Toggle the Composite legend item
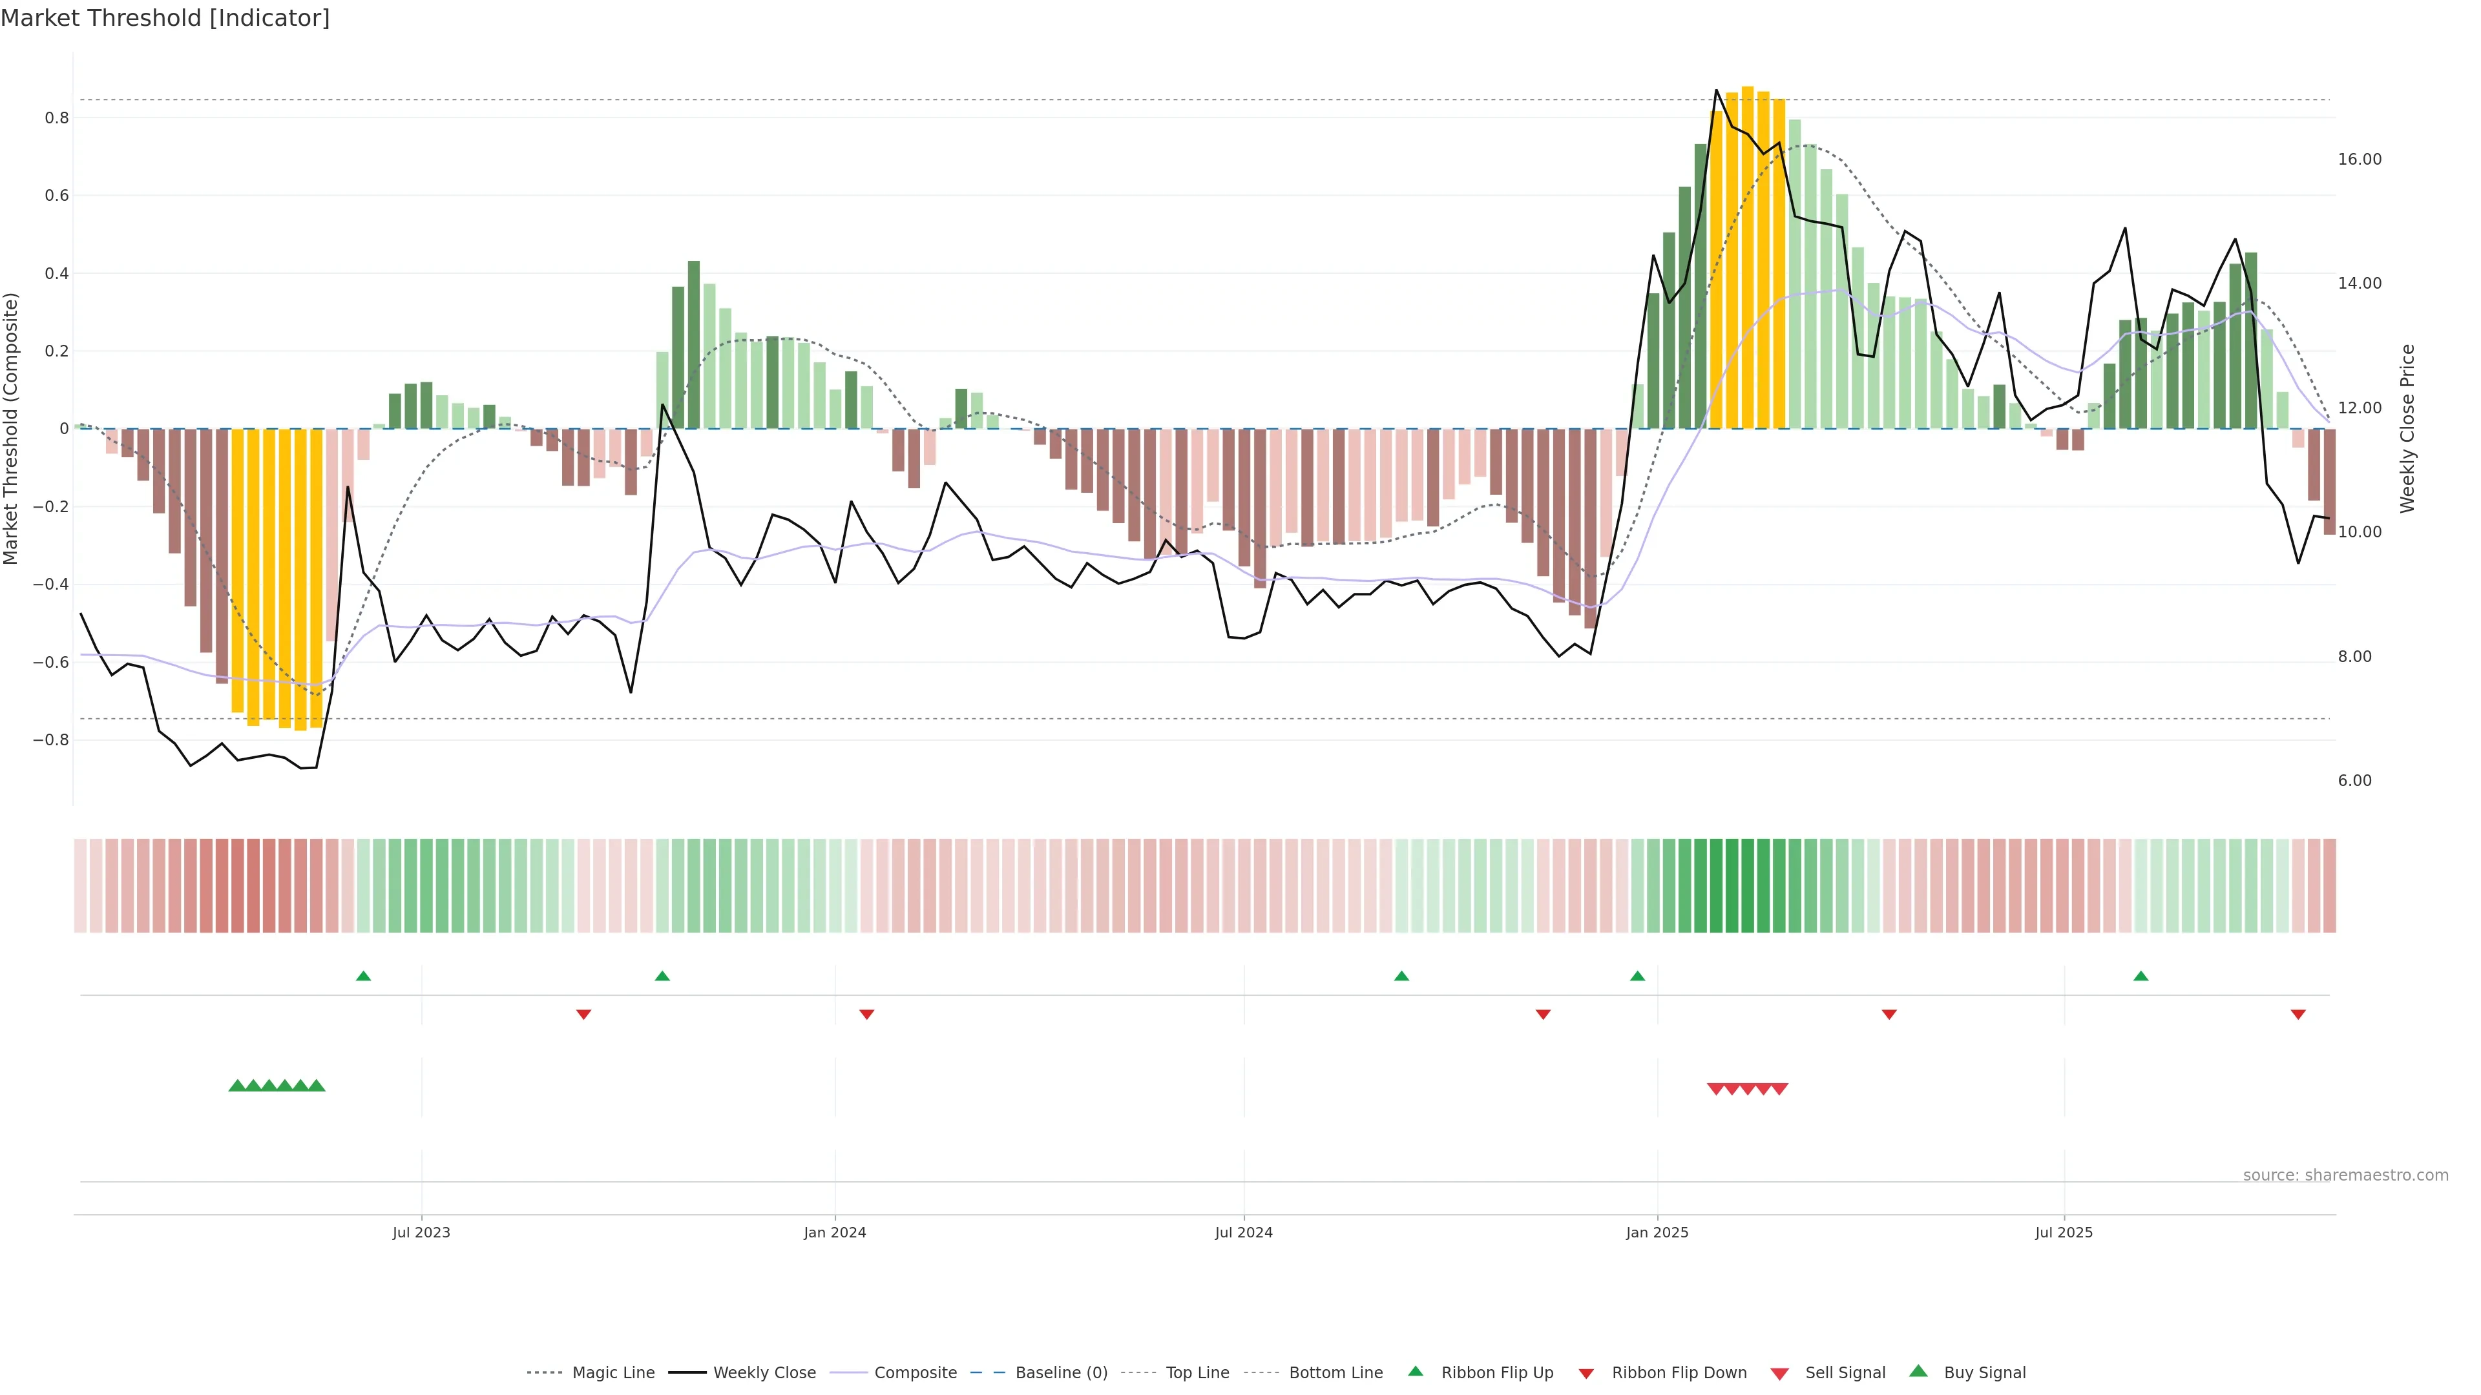This screenshot has width=2481, height=1395. (x=915, y=1373)
